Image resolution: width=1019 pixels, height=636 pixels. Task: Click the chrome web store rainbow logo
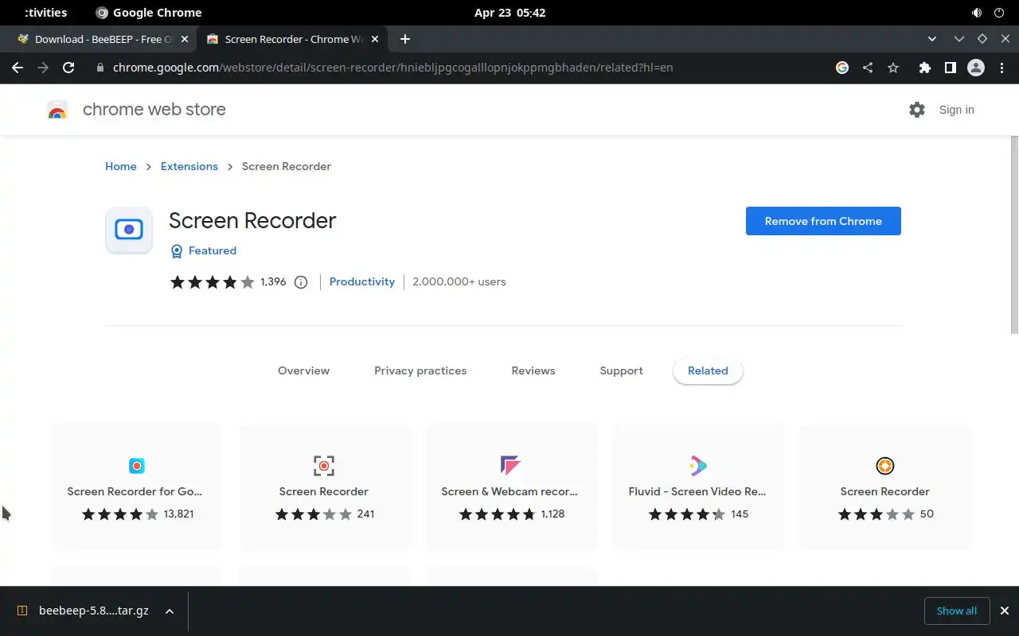(57, 111)
